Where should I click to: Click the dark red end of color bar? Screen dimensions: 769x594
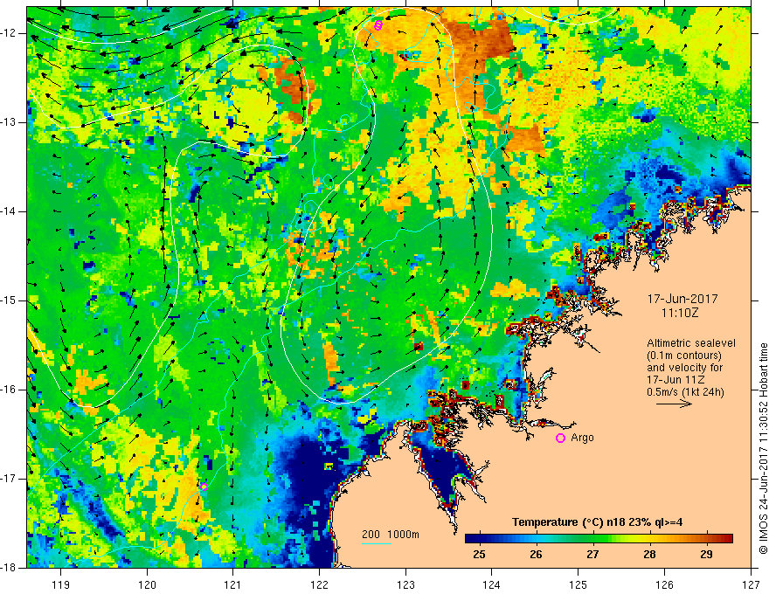(x=728, y=539)
